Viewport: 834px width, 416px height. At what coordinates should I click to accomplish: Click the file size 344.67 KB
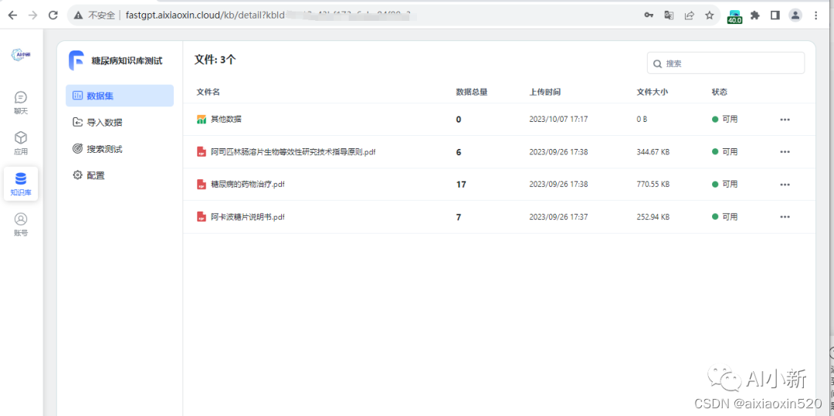(x=653, y=152)
